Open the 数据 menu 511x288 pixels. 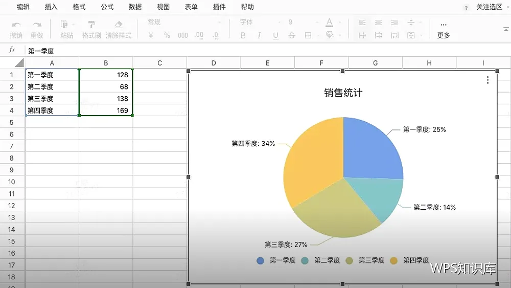coord(135,7)
